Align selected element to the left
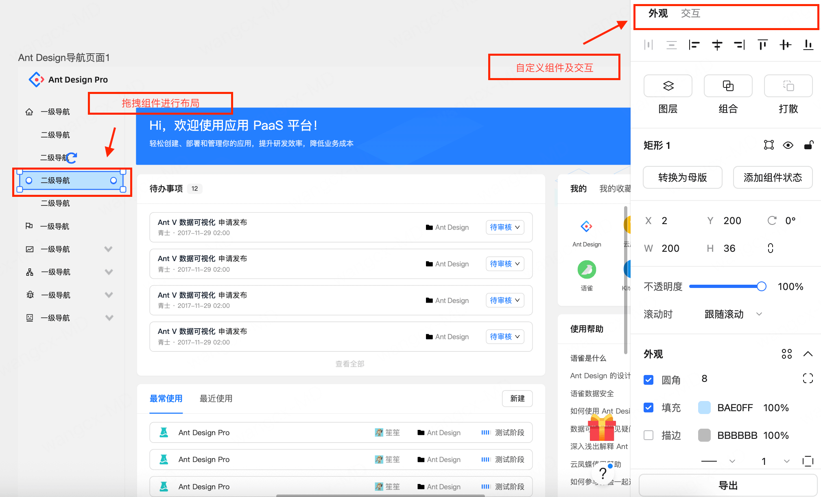Viewport: 821px width, 497px height. (x=694, y=45)
